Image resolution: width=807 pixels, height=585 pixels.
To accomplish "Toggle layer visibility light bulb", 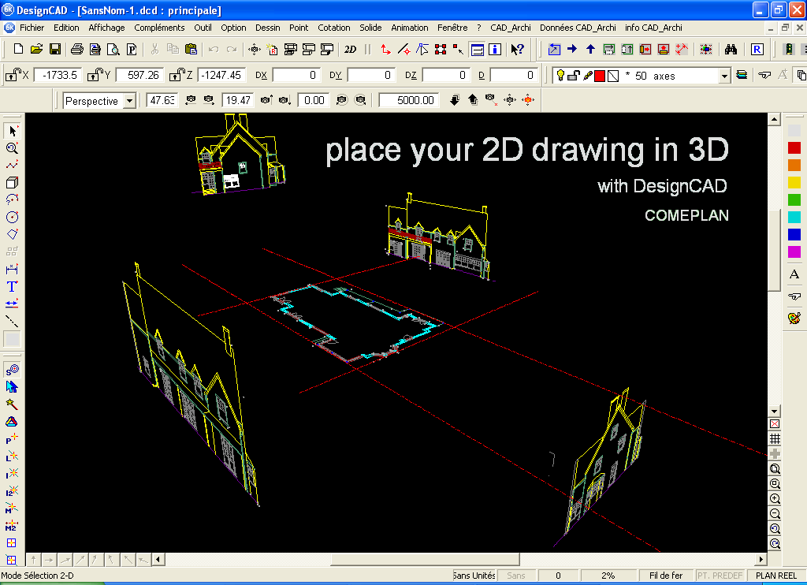I will click(560, 76).
